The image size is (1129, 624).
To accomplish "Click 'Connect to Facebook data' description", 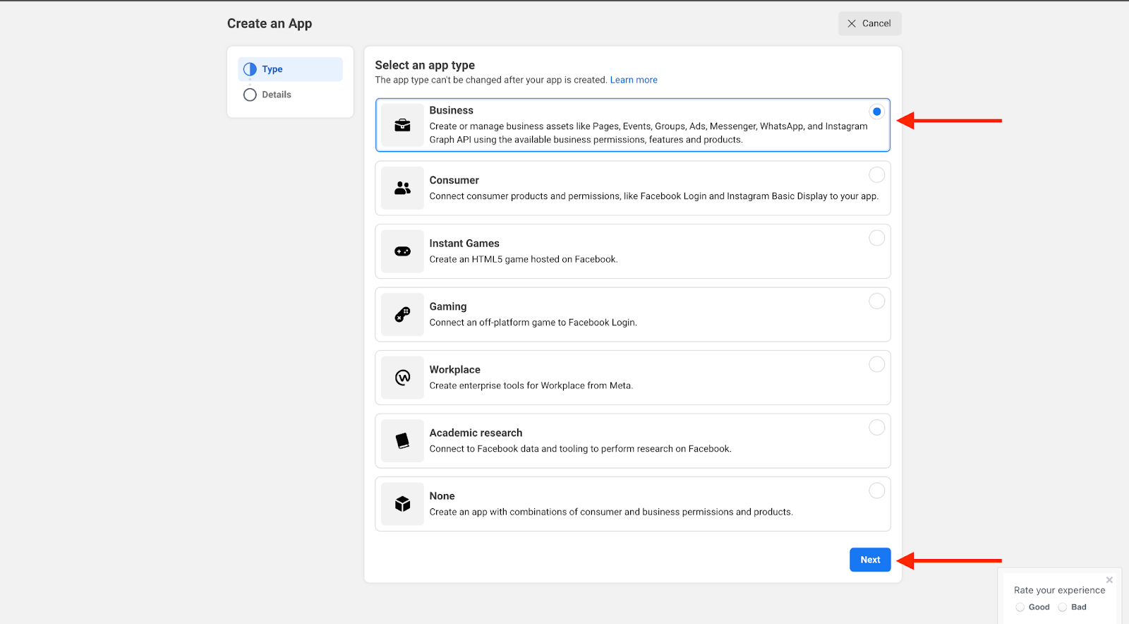I will (x=580, y=449).
